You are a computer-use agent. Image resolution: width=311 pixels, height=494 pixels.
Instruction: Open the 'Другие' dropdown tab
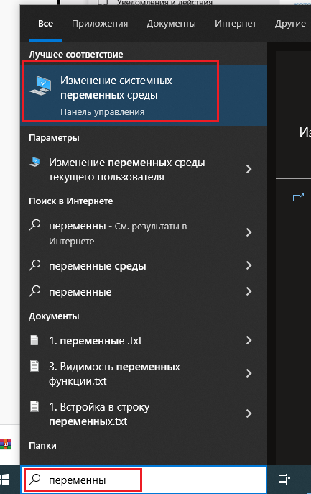292,24
